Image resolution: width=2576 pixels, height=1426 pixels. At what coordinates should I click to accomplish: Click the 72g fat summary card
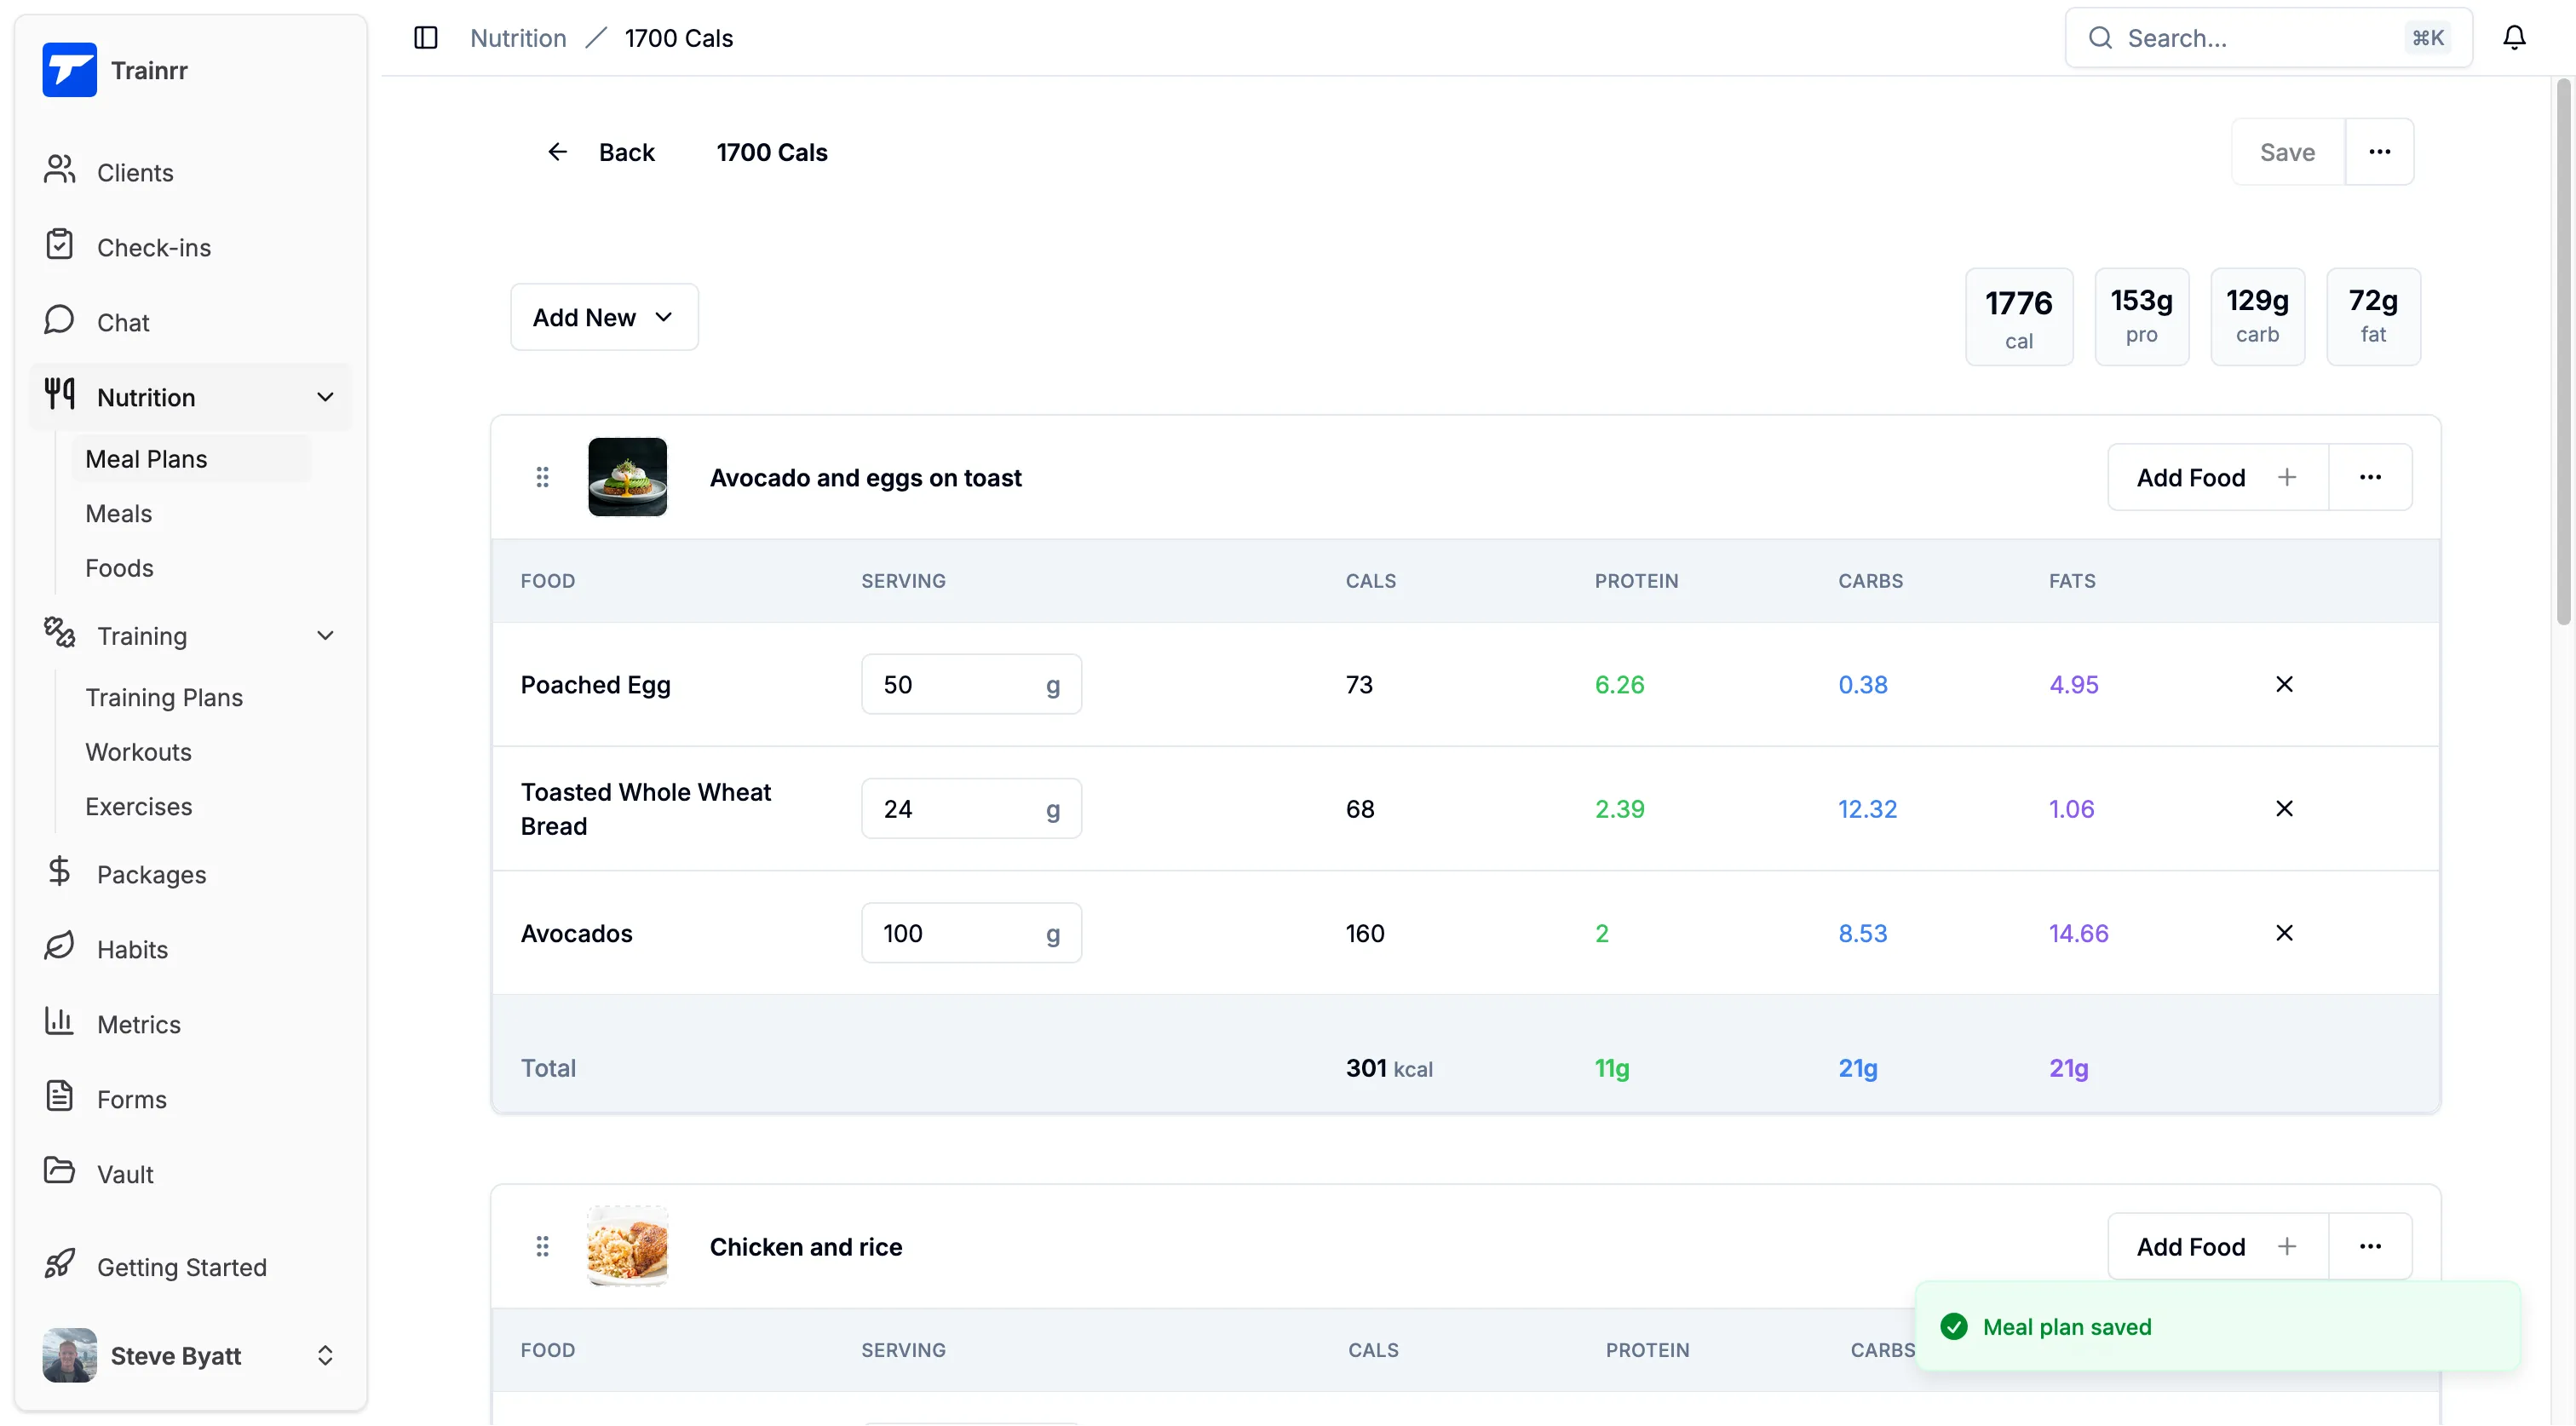point(2373,317)
